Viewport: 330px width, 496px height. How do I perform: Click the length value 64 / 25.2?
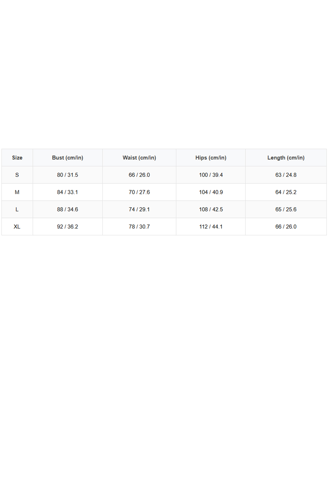[286, 192]
